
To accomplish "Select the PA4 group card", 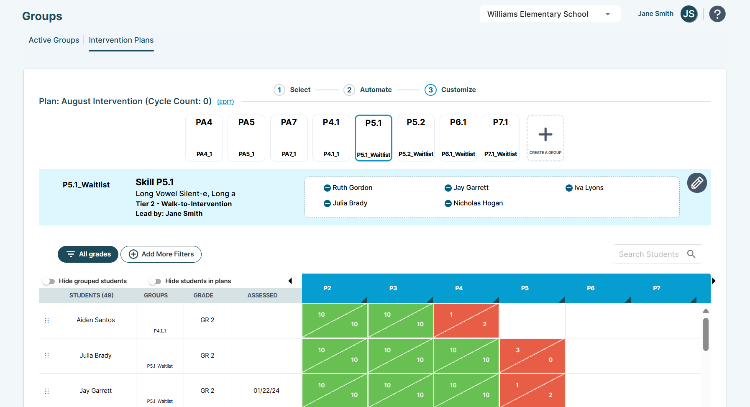I will 204,138.
